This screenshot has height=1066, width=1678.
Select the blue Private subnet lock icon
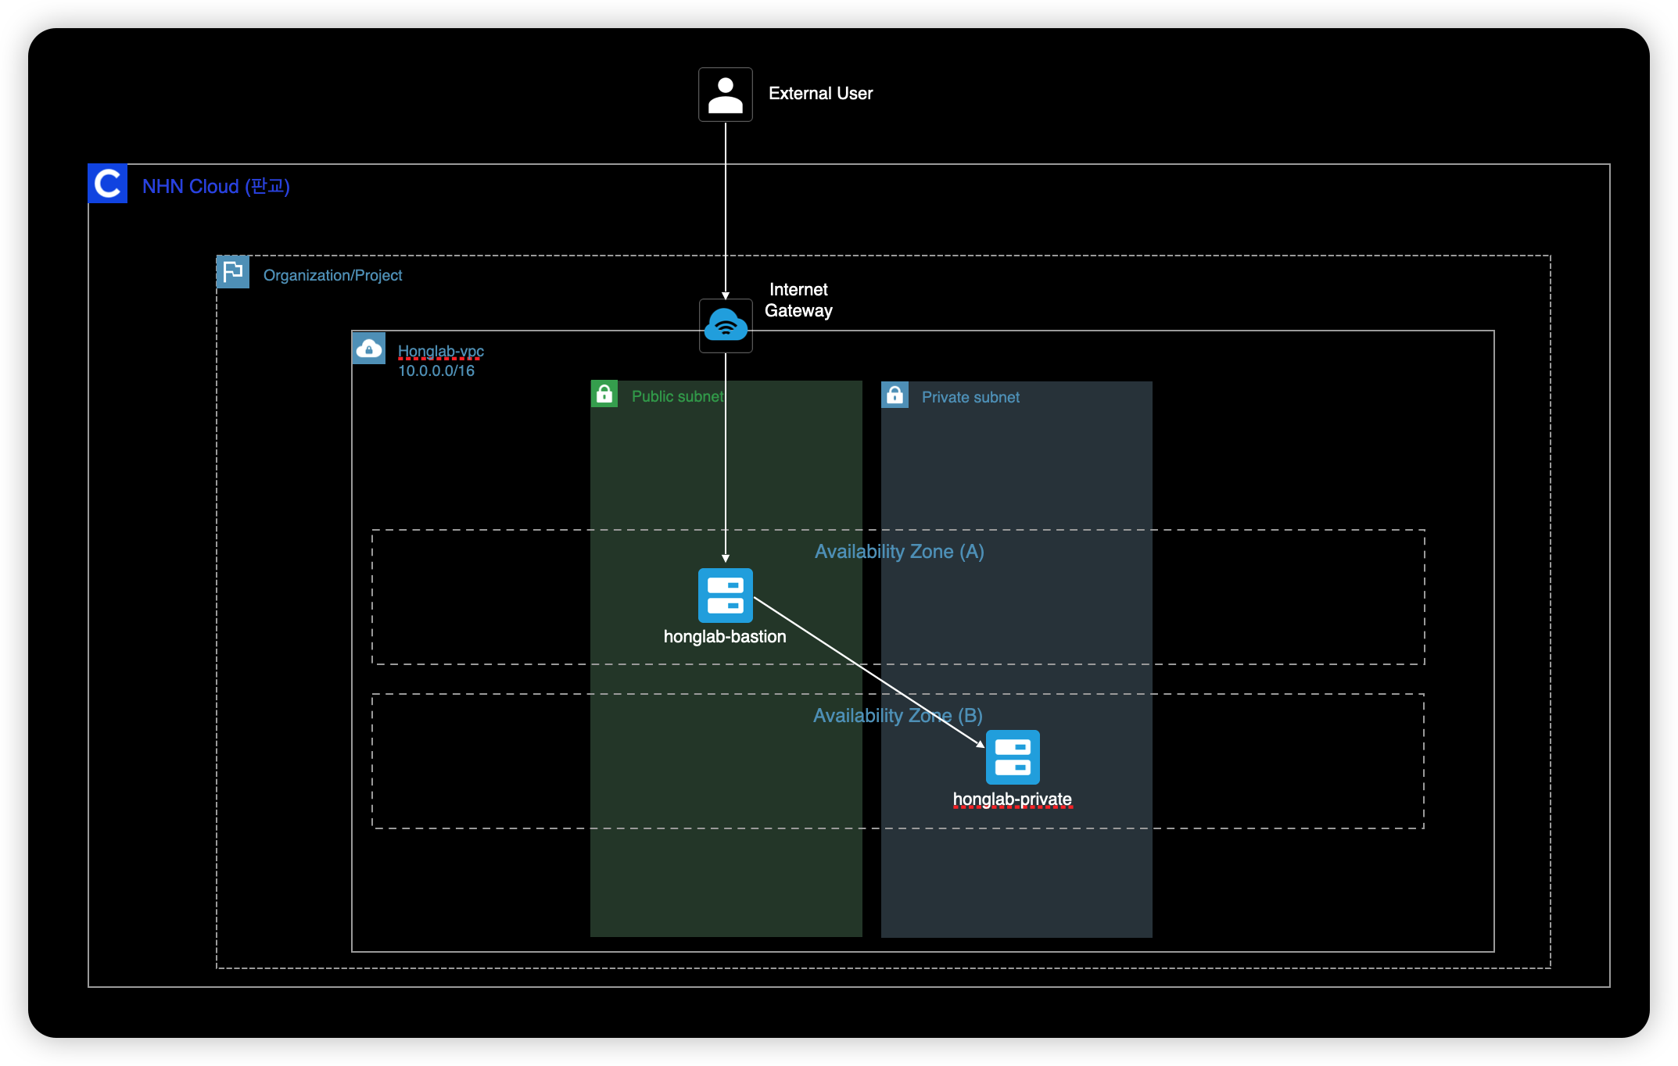[895, 395]
